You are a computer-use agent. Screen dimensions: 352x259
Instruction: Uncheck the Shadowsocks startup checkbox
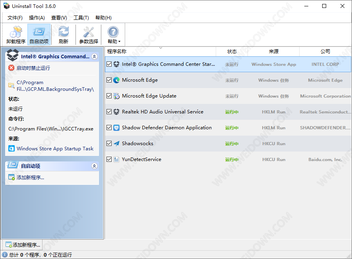click(109, 144)
